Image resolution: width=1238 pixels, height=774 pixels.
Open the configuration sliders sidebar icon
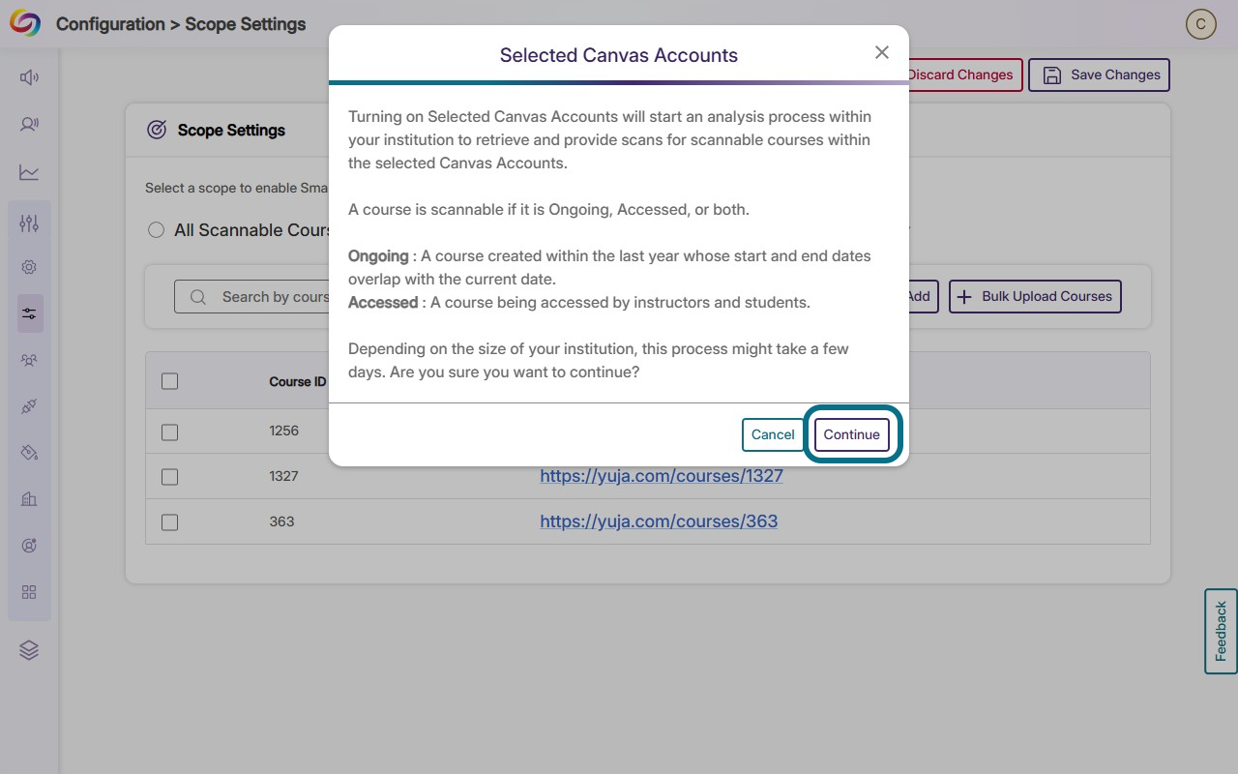click(x=29, y=223)
